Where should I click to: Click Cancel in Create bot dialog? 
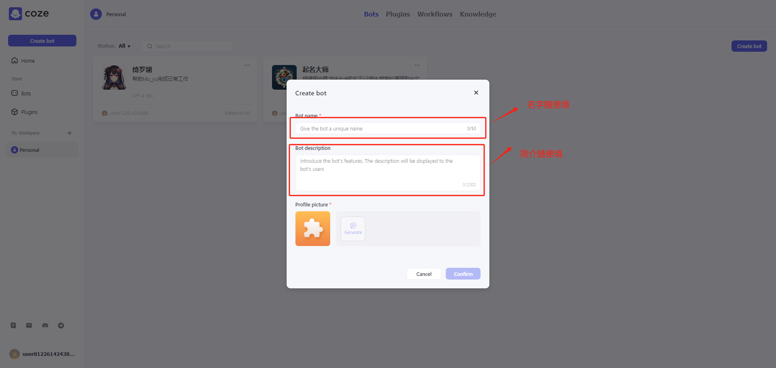424,274
